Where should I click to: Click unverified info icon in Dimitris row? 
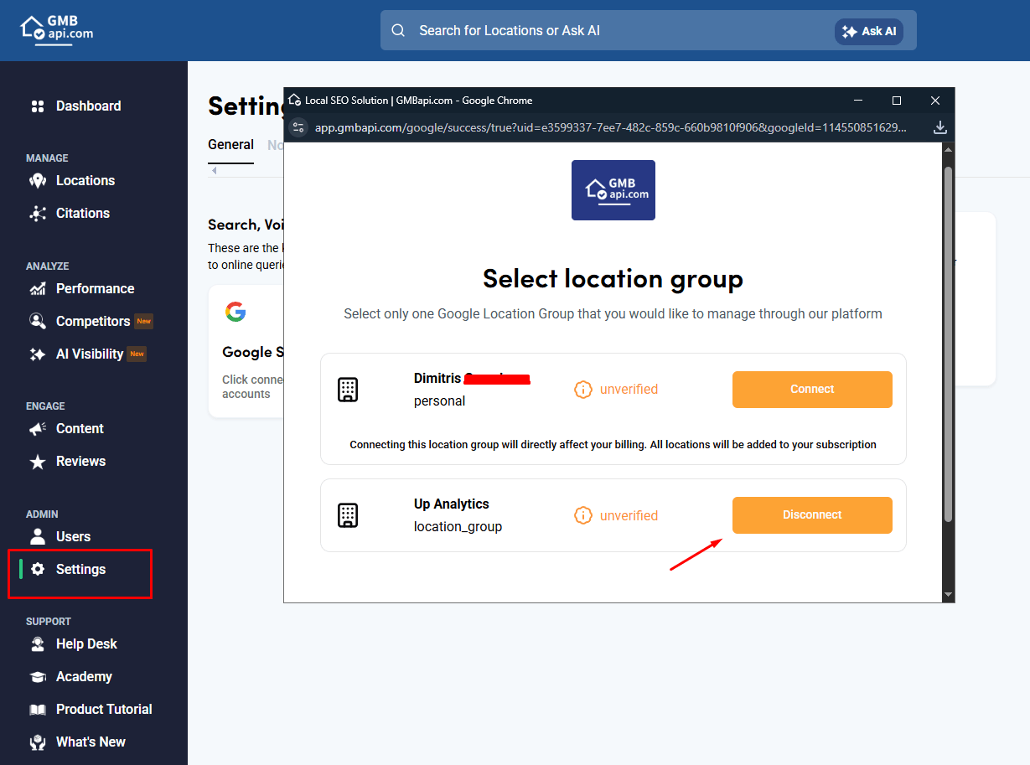[x=583, y=390]
